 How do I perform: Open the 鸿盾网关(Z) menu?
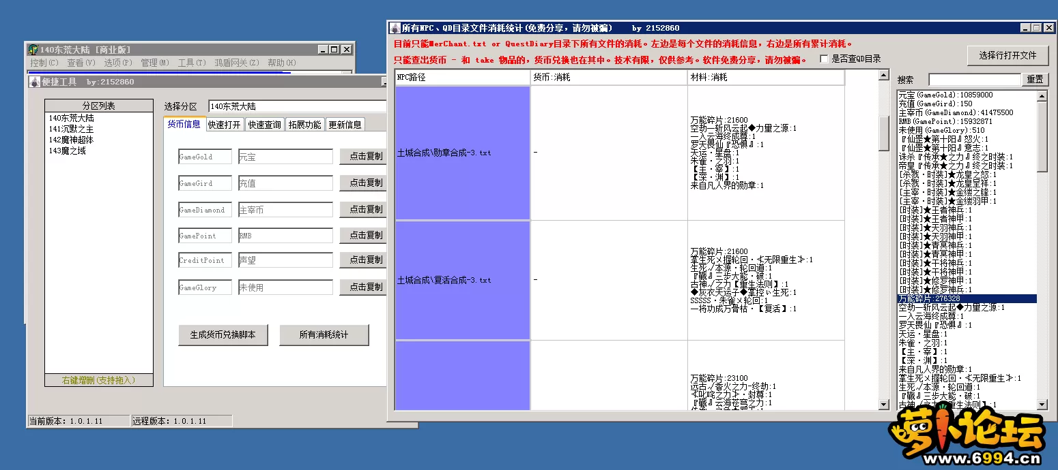pos(237,63)
